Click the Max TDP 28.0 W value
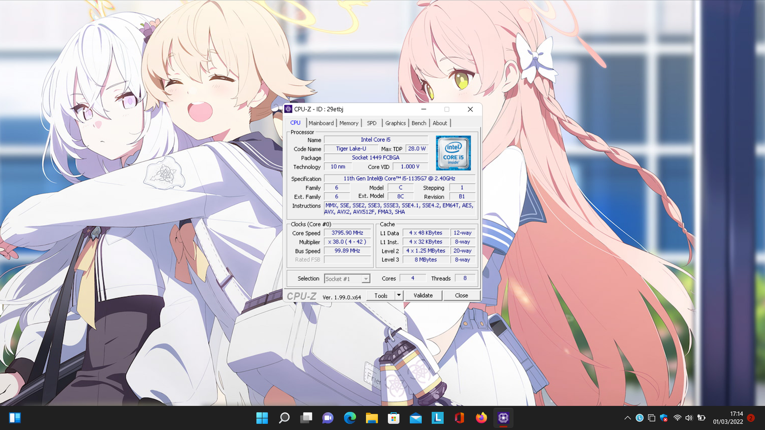The width and height of the screenshot is (765, 430). click(x=417, y=149)
